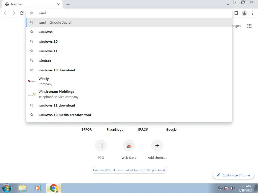Click the browser Back arrow

(x=6, y=13)
